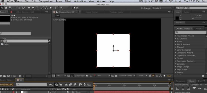Screen dimensions: 207x93
Task: Click Local Axis Mode icon
Action: point(72,8)
